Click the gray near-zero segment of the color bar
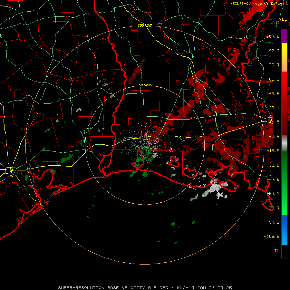This screenshot has height=290, width=290. tap(285, 143)
